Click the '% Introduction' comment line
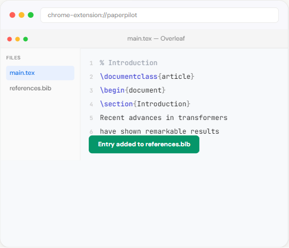 [129, 63]
